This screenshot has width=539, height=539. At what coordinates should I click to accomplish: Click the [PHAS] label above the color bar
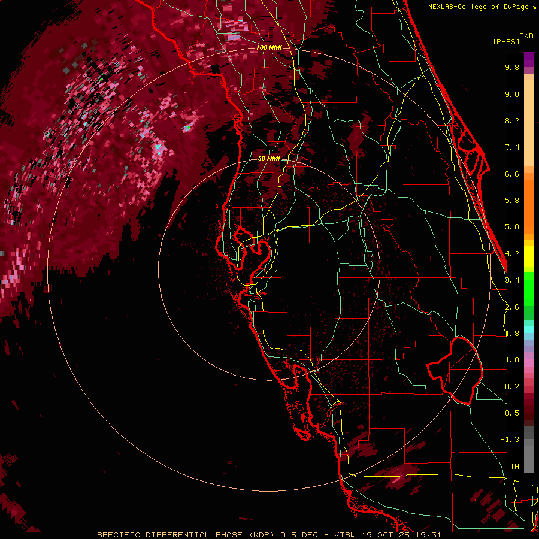point(506,41)
